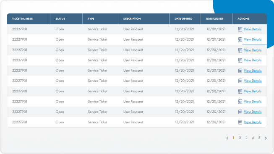This screenshot has width=274, height=154.
Task: Open View Details link in the ninth row
Action: (253, 112)
